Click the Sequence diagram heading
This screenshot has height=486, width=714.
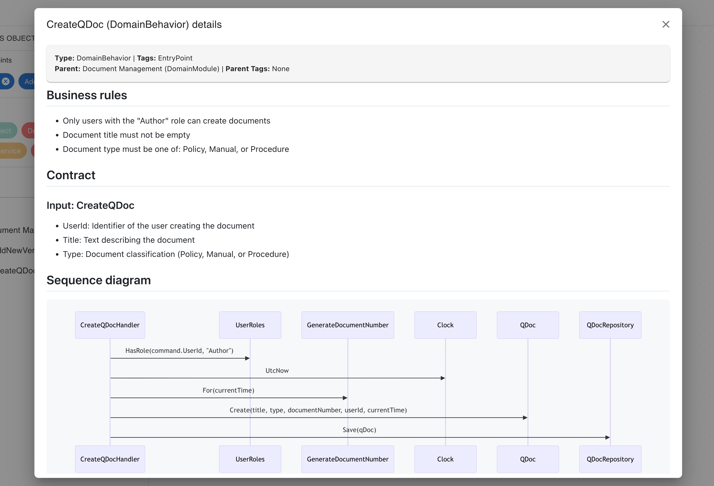99,280
